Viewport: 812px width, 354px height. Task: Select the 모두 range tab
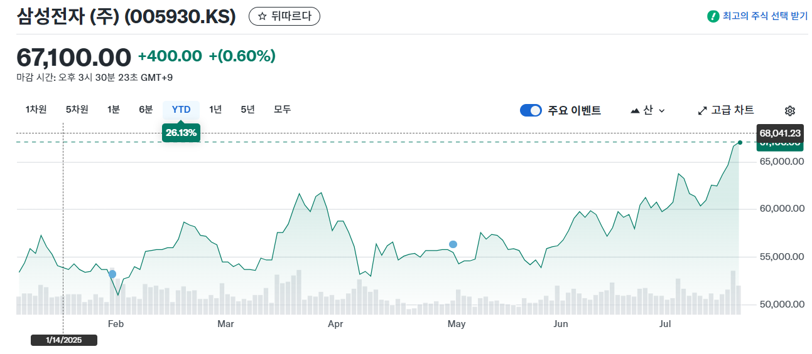pos(283,110)
